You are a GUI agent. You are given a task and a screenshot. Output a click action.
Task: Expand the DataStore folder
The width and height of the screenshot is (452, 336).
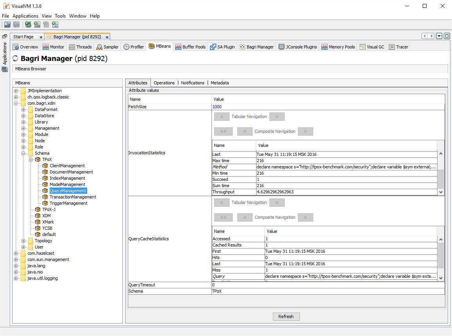click(x=23, y=116)
